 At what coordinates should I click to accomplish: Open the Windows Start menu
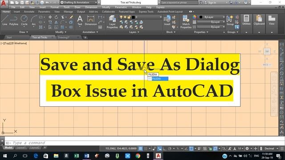pyautogui.click(x=5, y=156)
